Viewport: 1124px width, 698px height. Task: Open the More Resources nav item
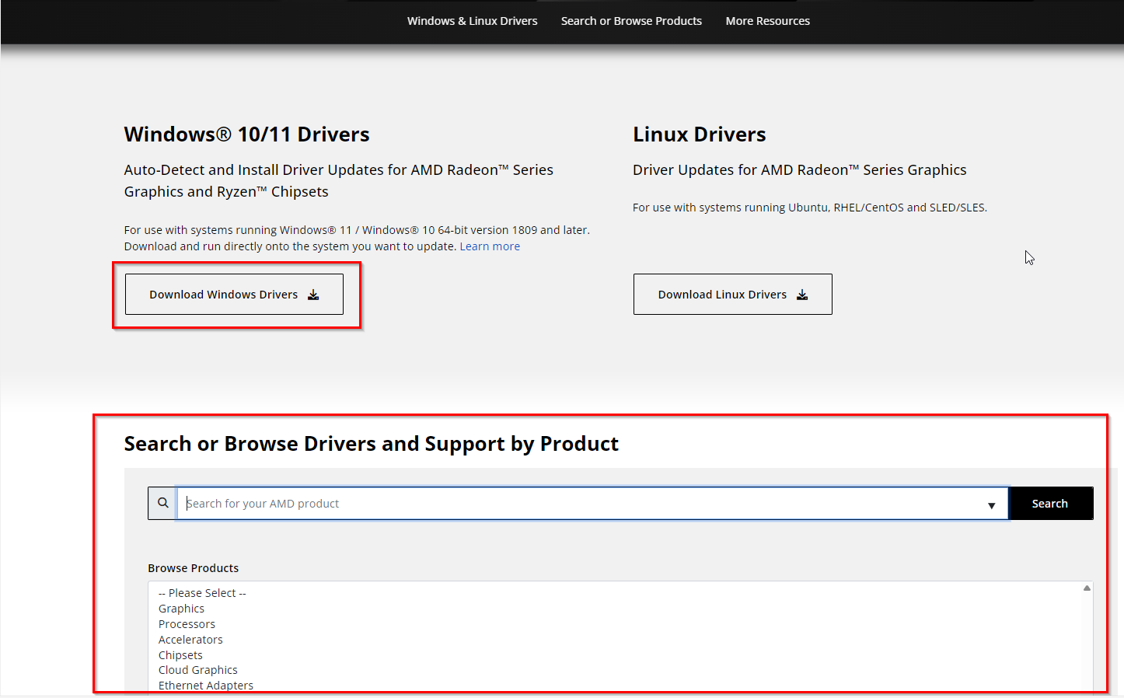coord(767,21)
